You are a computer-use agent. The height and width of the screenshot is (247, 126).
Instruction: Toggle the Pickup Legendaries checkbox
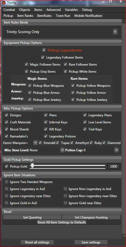(x=44, y=50)
